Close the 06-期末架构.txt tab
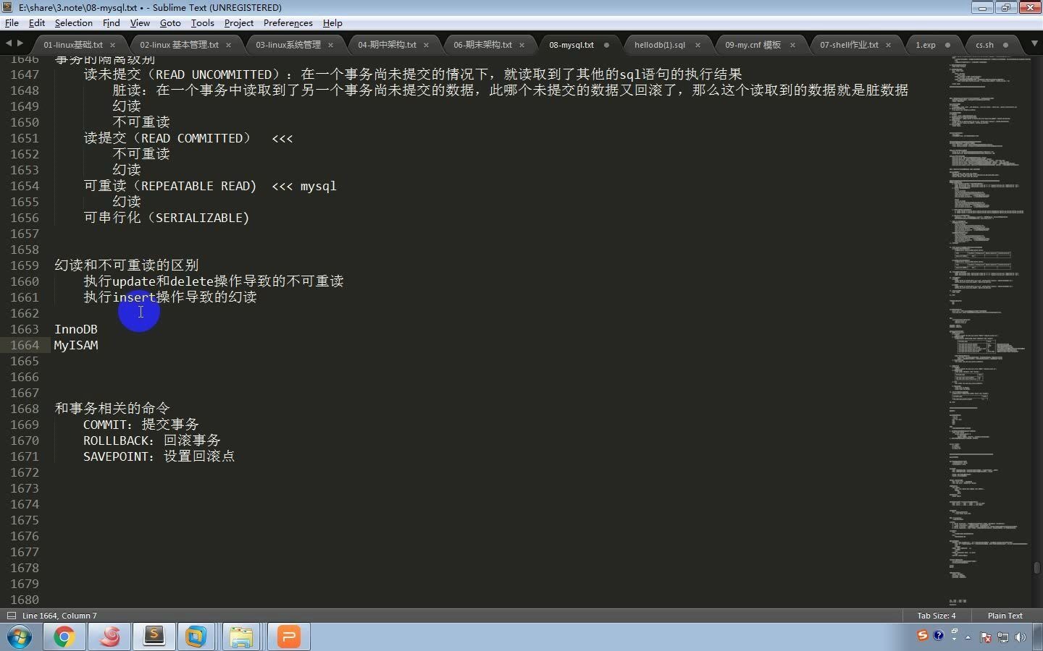This screenshot has height=651, width=1043. point(521,45)
